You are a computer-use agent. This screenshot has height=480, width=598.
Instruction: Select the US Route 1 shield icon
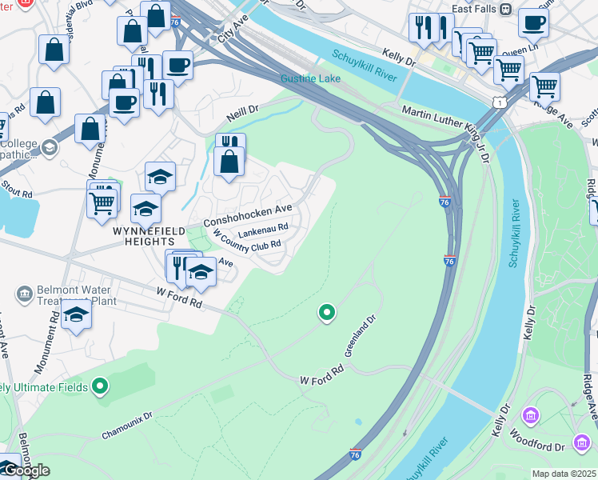pos(499,102)
